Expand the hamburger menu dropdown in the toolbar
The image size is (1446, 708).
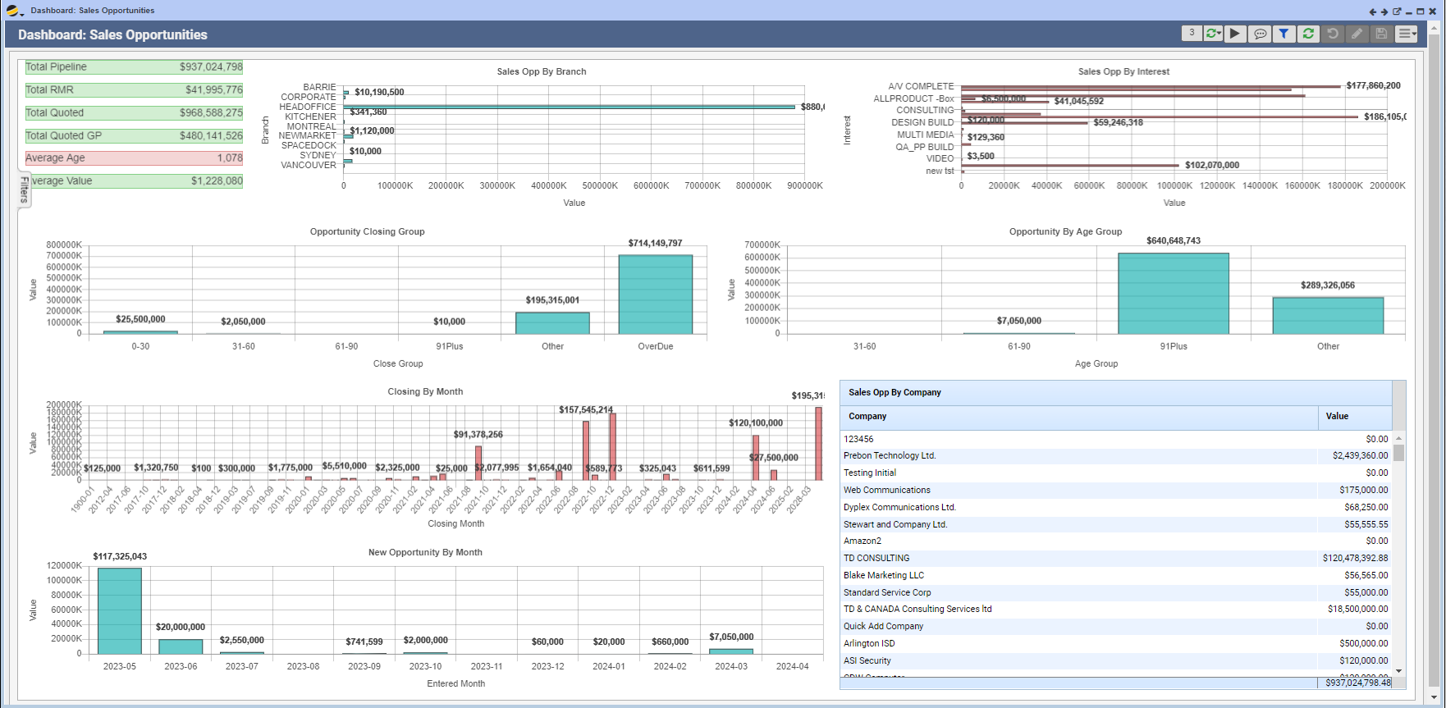(1407, 34)
